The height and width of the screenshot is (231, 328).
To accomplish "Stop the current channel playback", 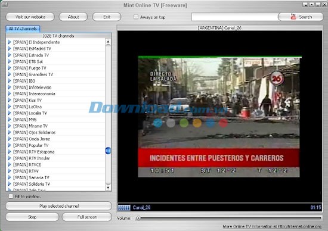I will pos(32,217).
